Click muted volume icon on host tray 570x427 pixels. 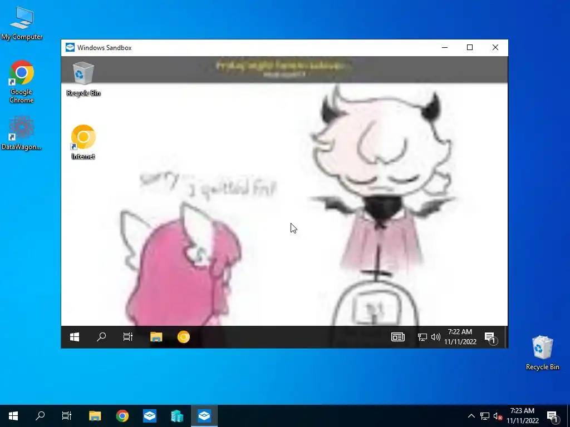[498, 416]
